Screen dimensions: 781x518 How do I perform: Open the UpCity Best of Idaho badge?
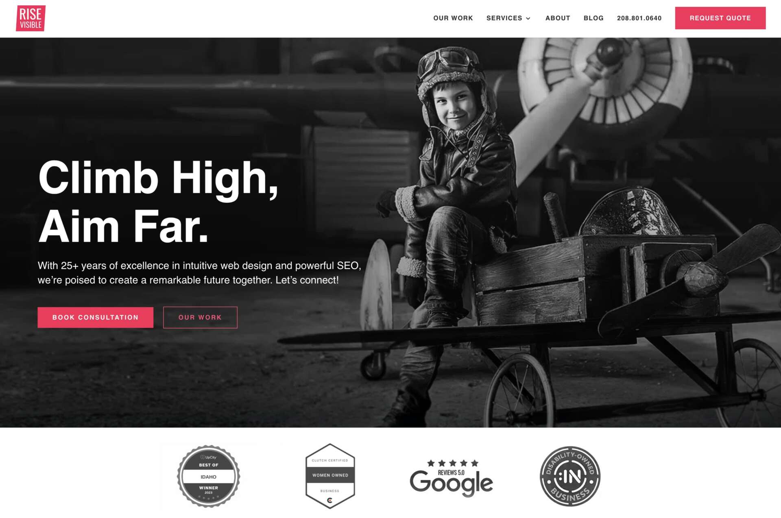[208, 476]
